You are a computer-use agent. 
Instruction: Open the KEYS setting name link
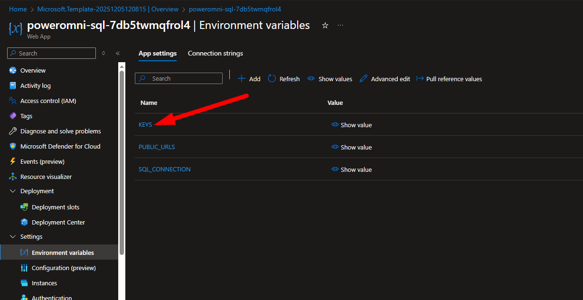pyautogui.click(x=145, y=124)
